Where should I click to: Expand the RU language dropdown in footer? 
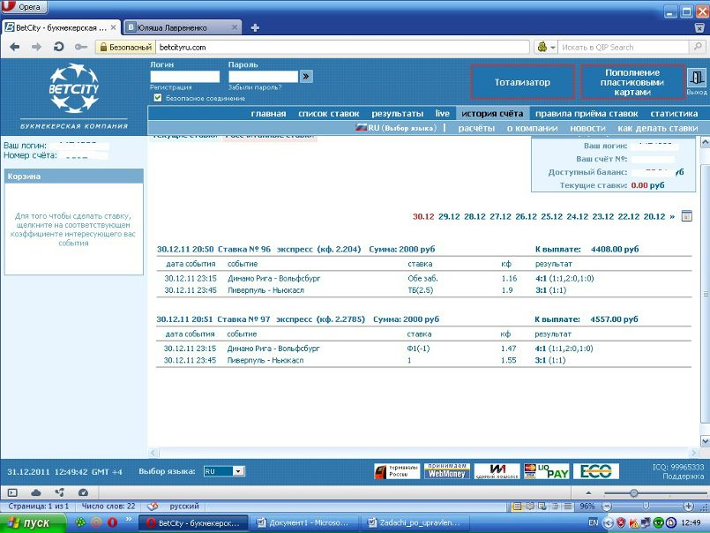(x=238, y=471)
